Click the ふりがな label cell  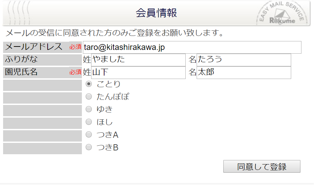click(x=42, y=60)
